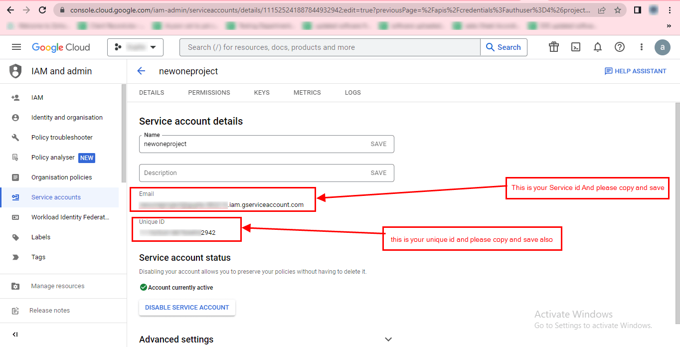Switch to the Details tab

[x=152, y=93]
